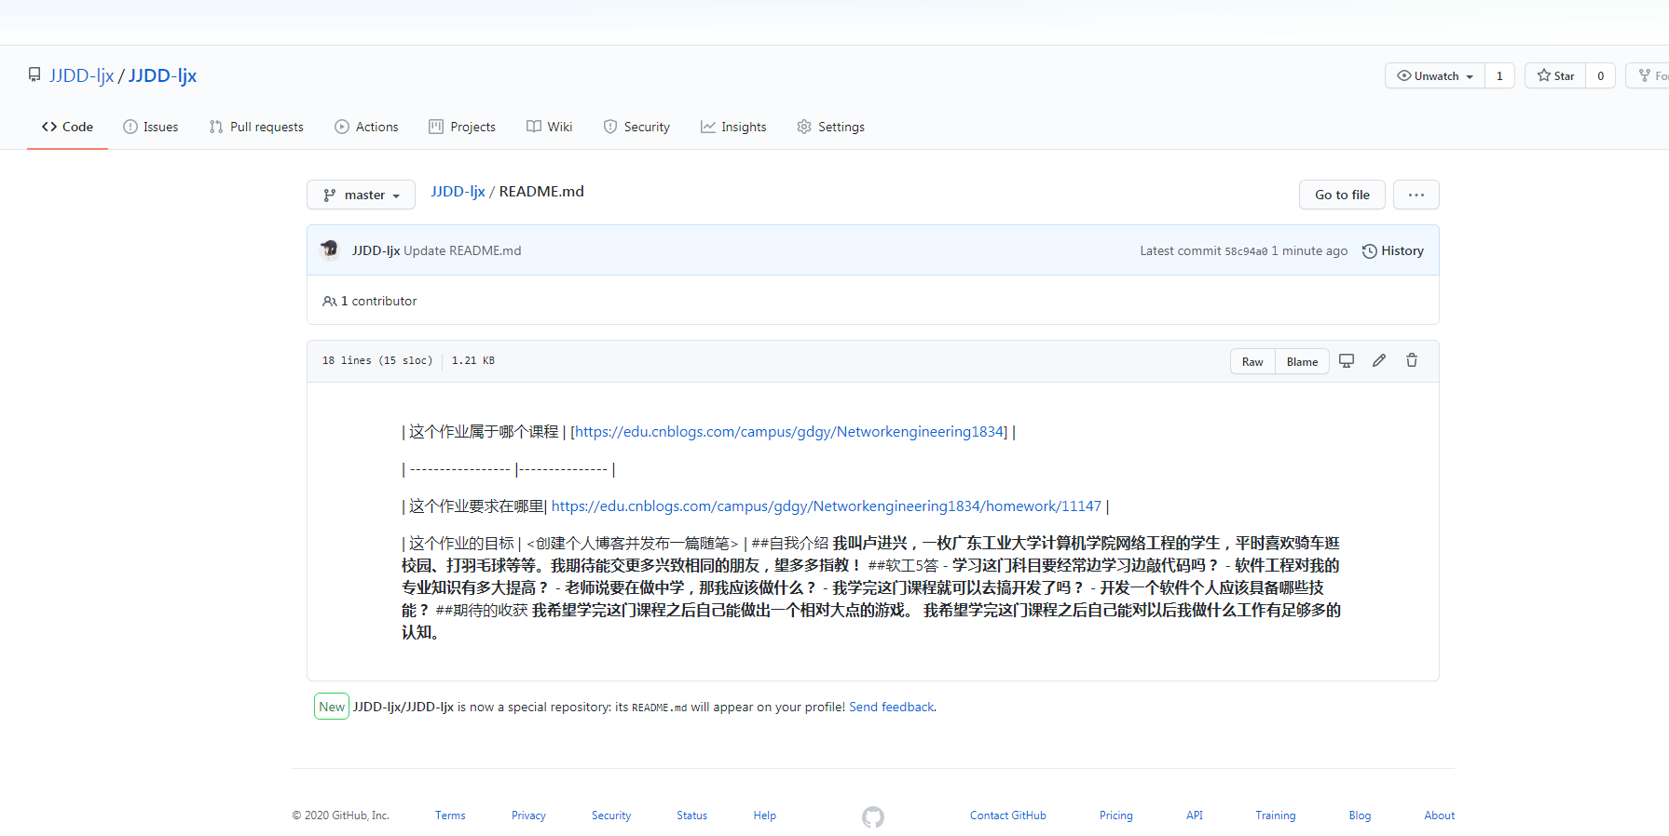Click the '1.21 KB' file size text
The width and height of the screenshot is (1669, 836).
coord(473,360)
